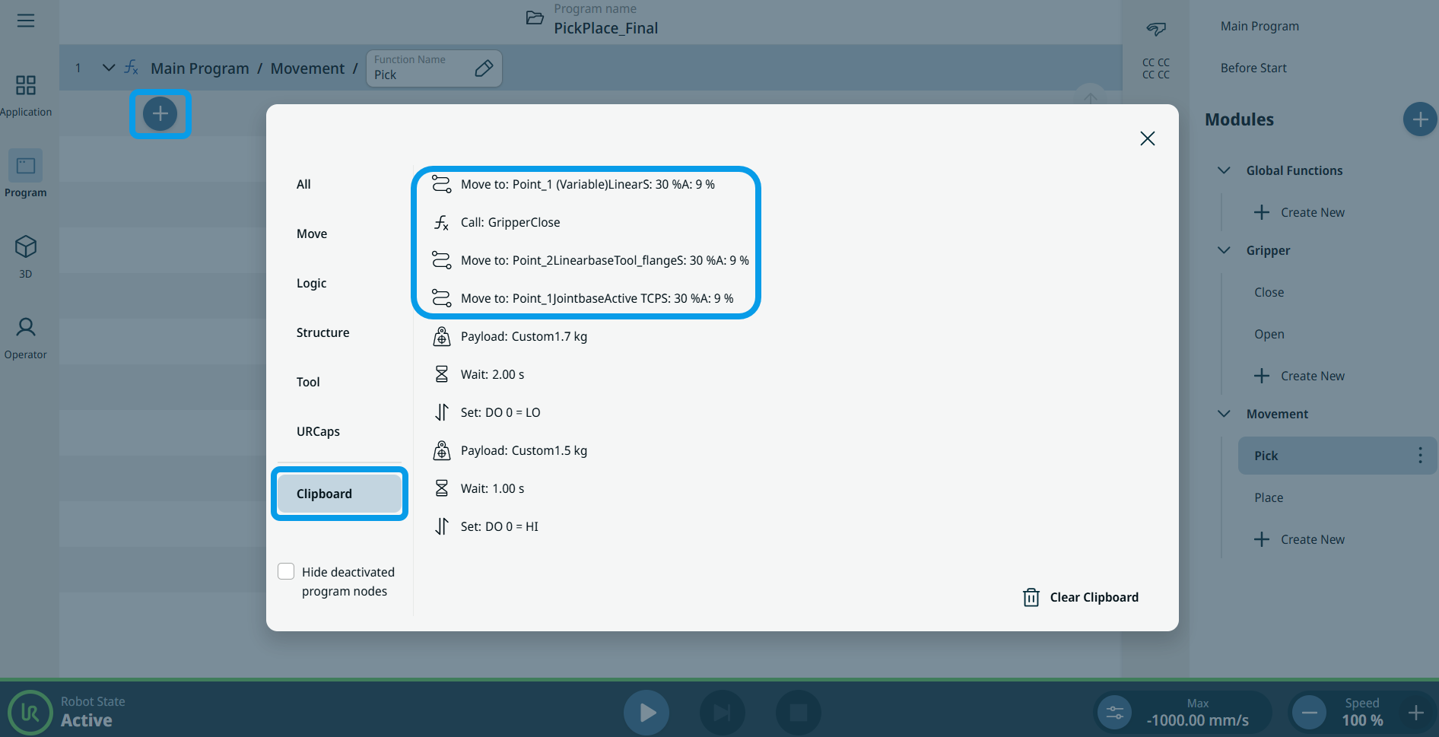Toggle Hide deactivated program nodes checkbox
The width and height of the screenshot is (1439, 737).
click(286, 572)
